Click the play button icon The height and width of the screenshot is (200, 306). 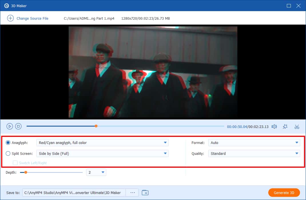10,126
